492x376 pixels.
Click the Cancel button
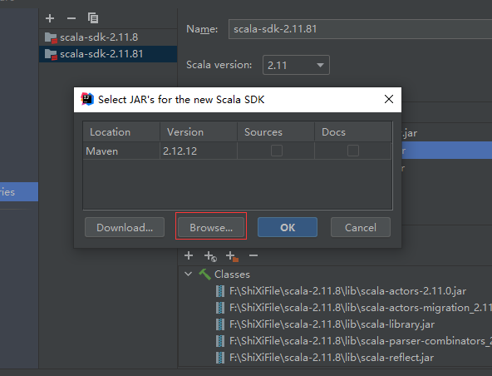[361, 227]
